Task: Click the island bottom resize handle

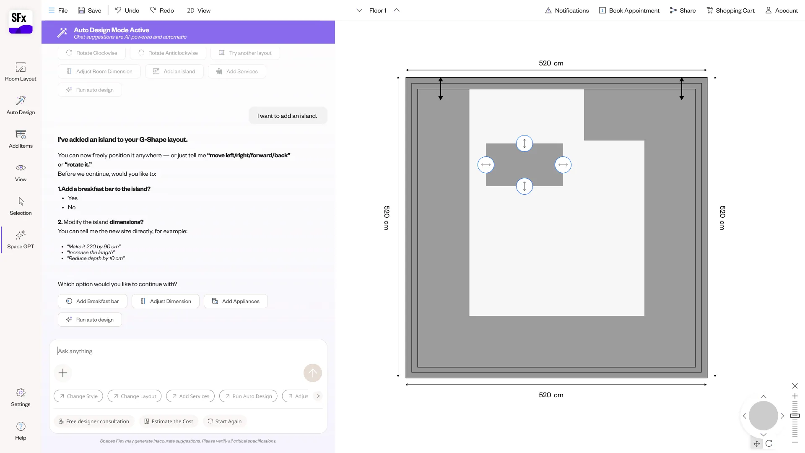Action: click(x=524, y=186)
